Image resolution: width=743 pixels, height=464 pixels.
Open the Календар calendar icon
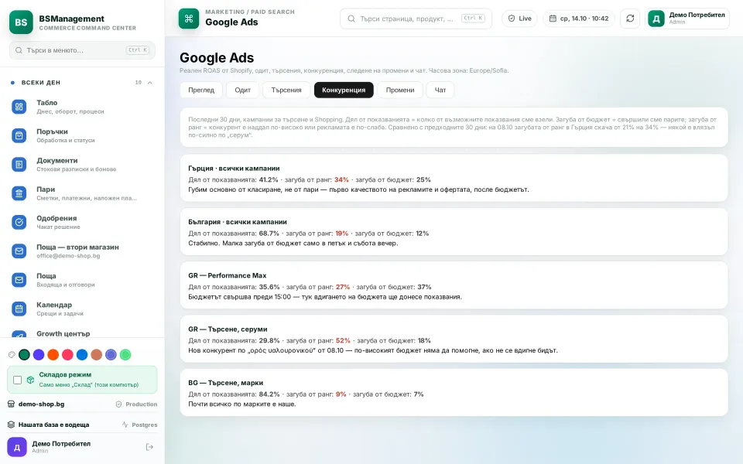pyautogui.click(x=19, y=309)
